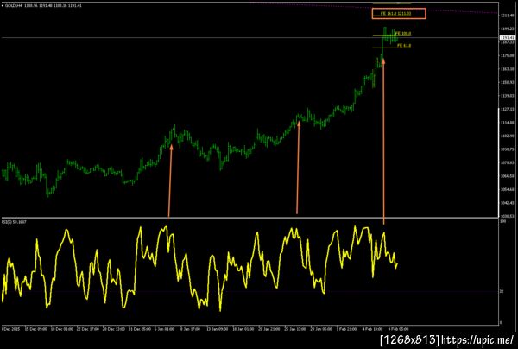Click the 1054.68 price scale label
This screenshot has height=349, width=518.
point(508,189)
